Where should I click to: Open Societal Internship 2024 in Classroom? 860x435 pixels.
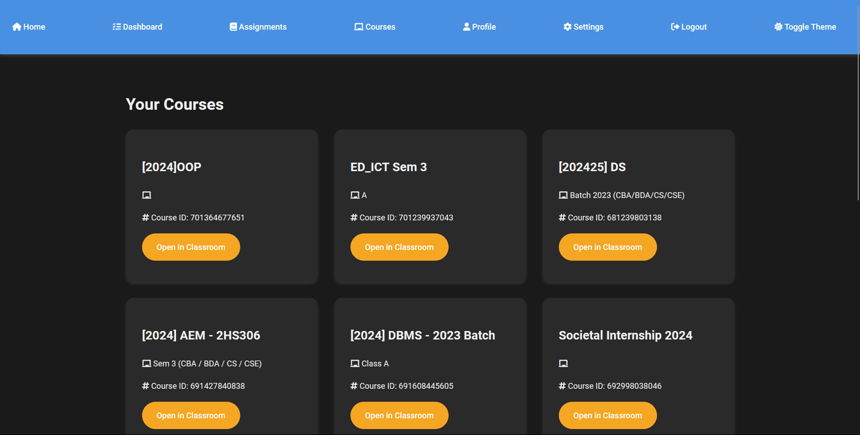(607, 416)
